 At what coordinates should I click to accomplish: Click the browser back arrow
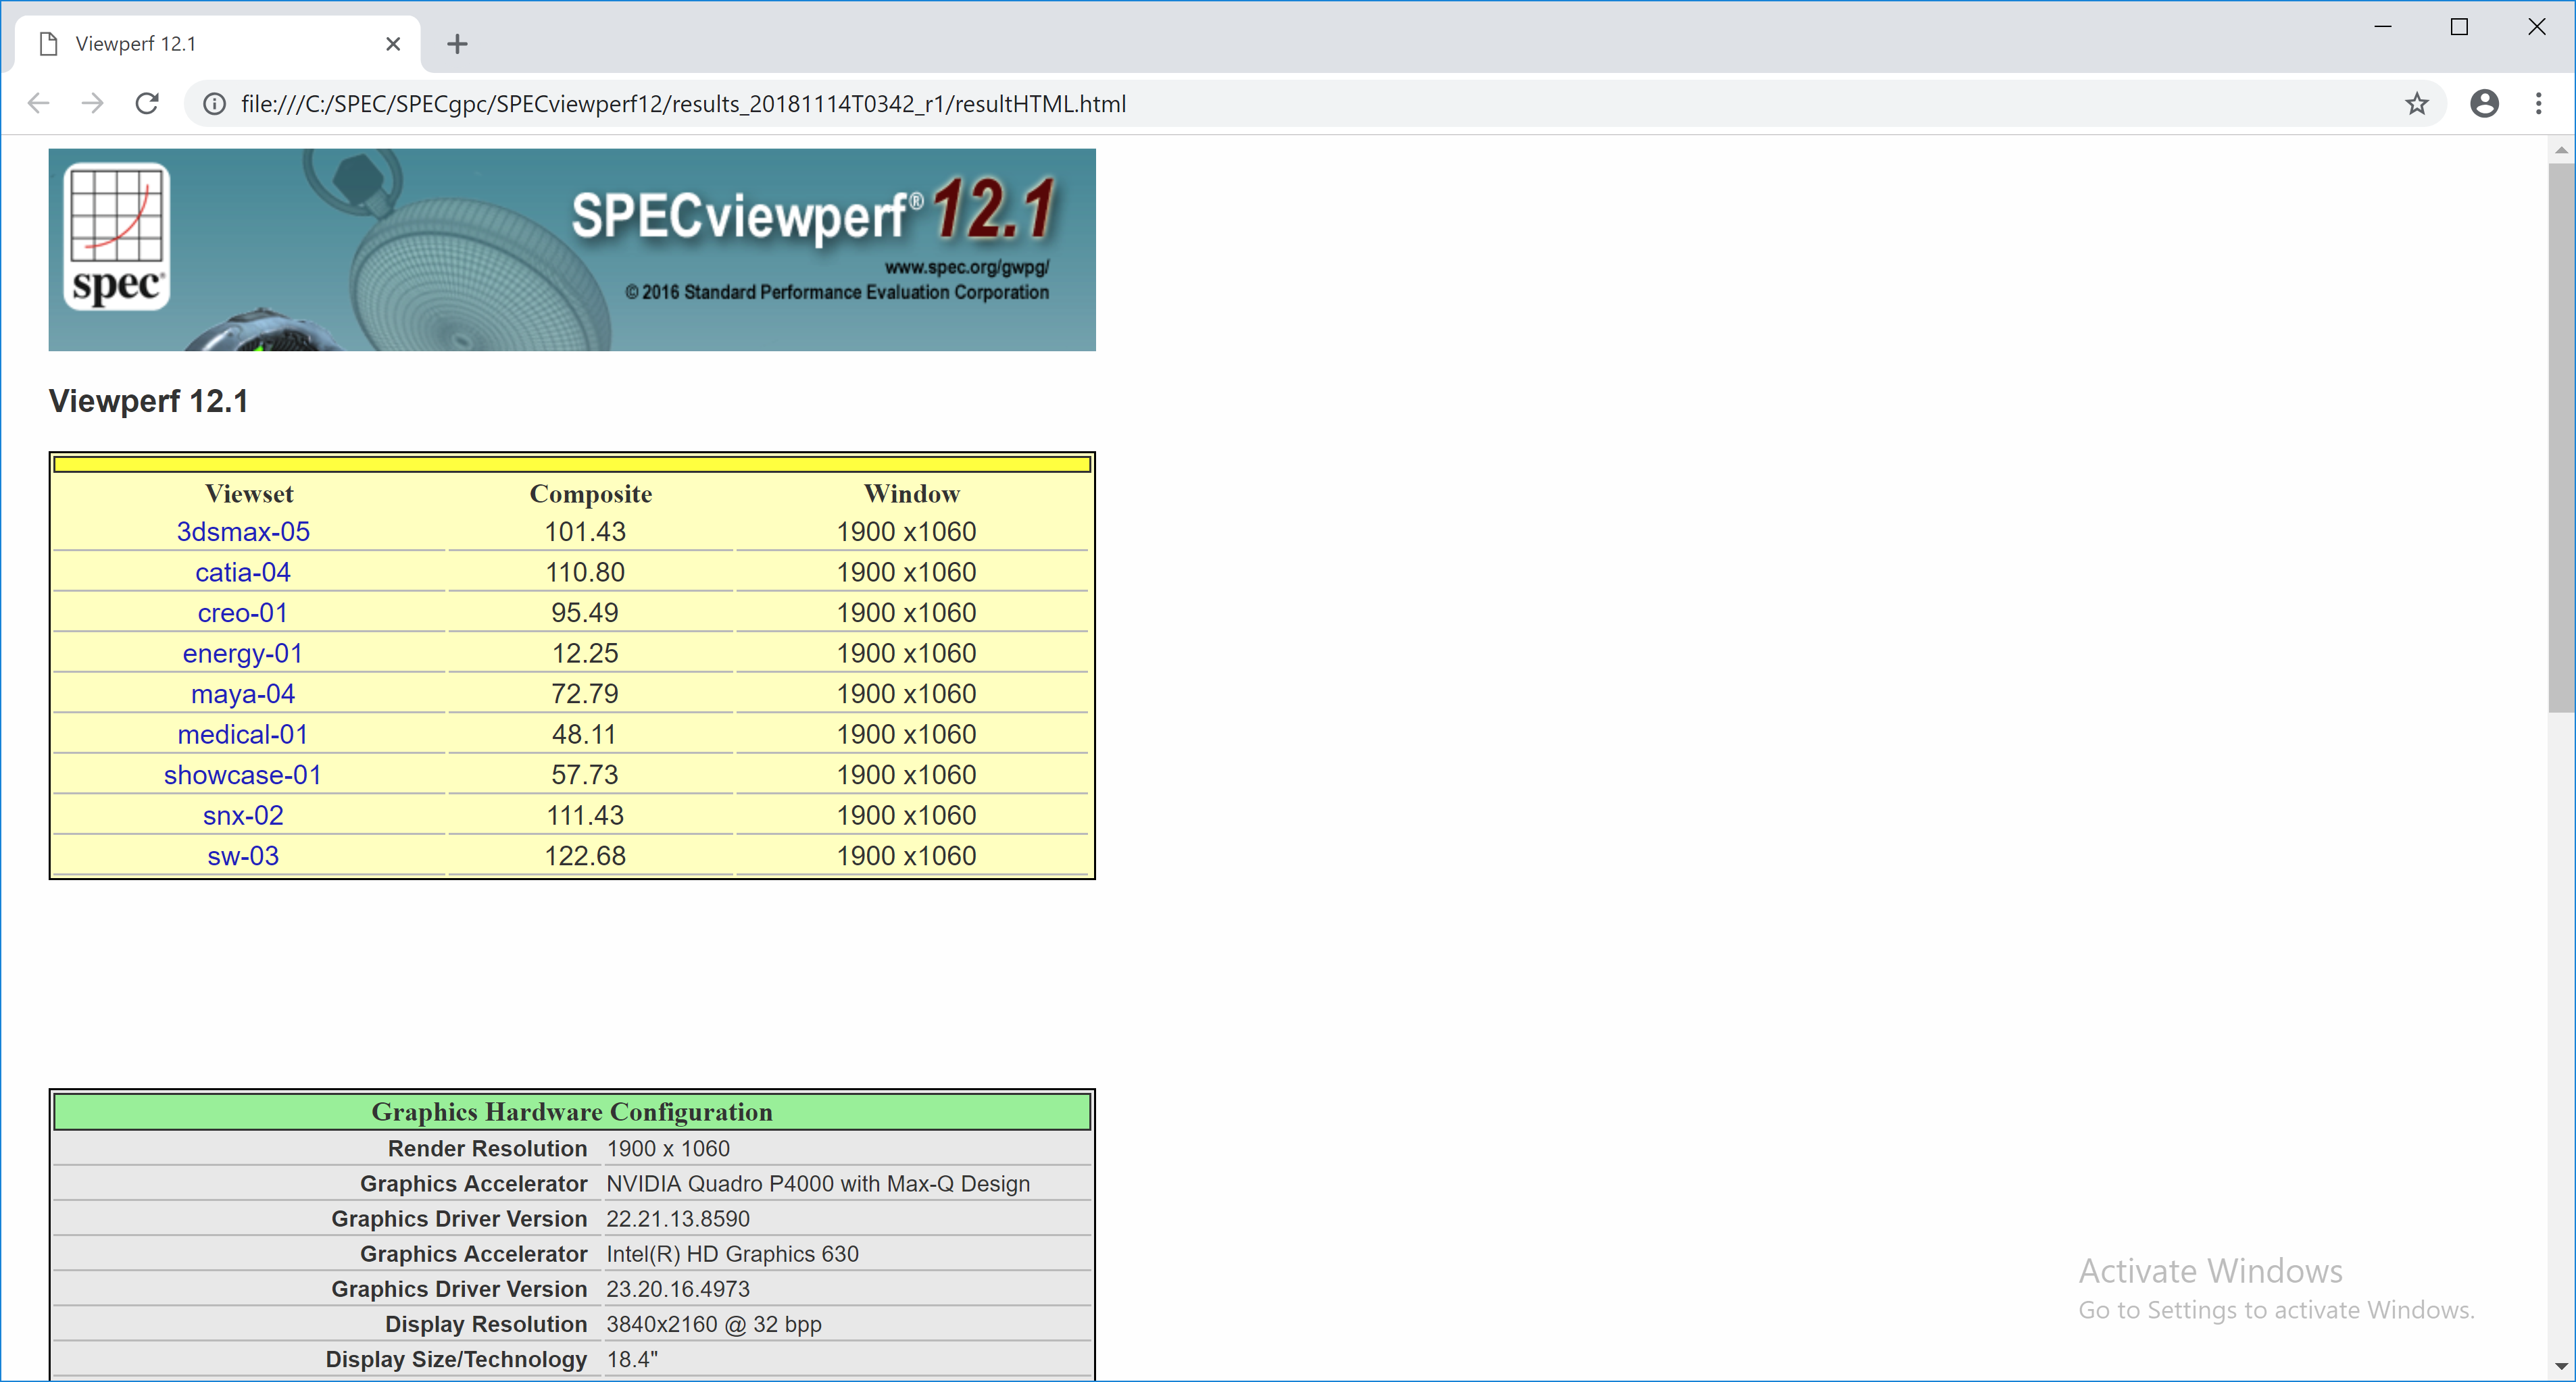[38, 103]
